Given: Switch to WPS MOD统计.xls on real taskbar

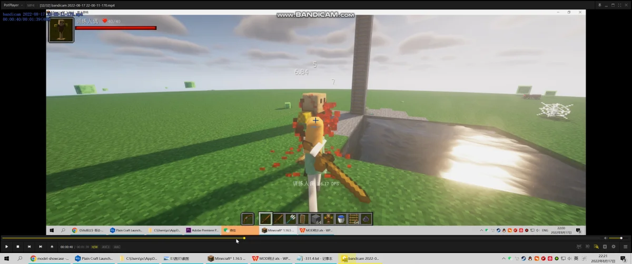Looking at the screenshot, I should (x=271, y=258).
